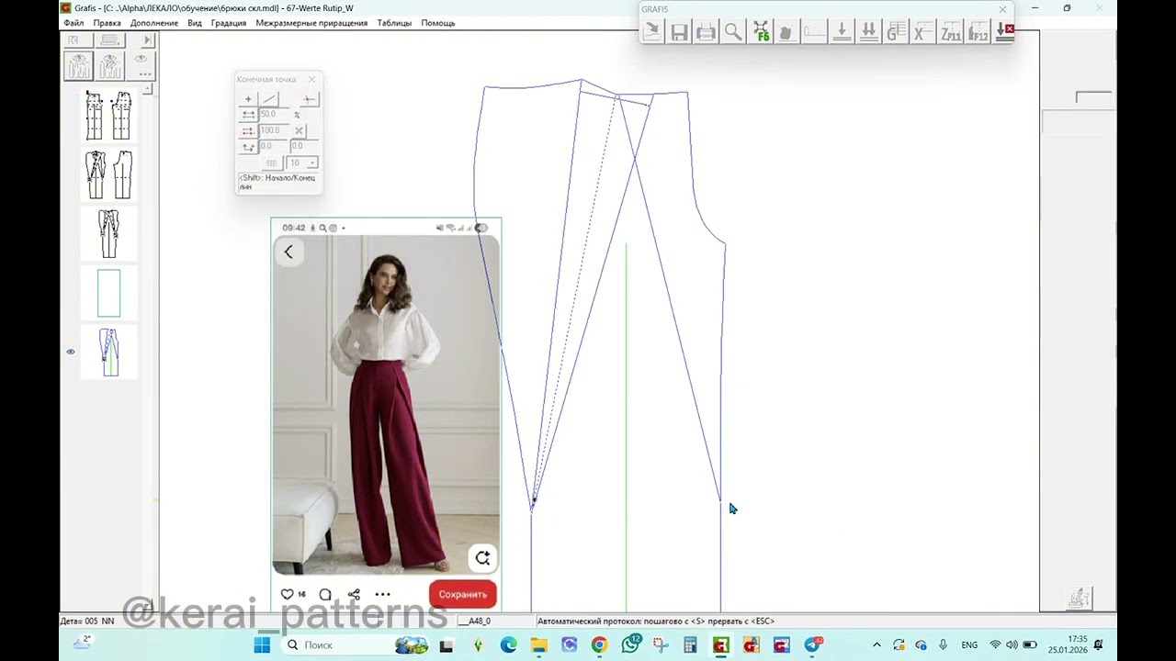Viewport: 1176px width, 661px height.
Task: Click the ruler measurement icon
Action: pos(814,32)
